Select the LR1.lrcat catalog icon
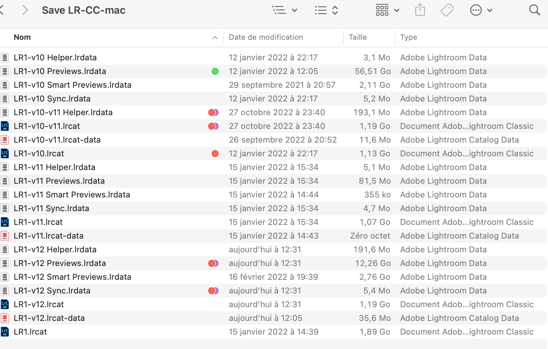The height and width of the screenshot is (349, 548). (x=5, y=332)
